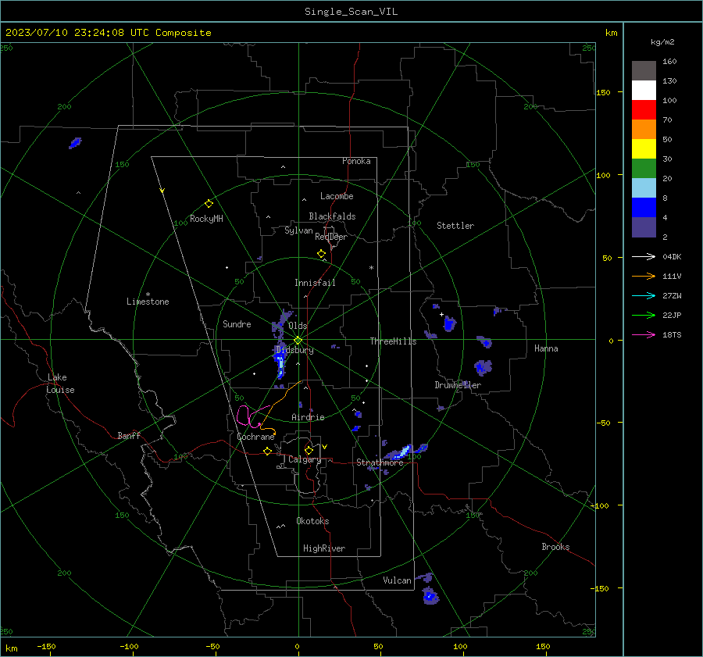Screen dimensions: 703x657
Task: Click the 2023/07/10 23:24:08 UTC Composite timestamp
Action: click(108, 33)
